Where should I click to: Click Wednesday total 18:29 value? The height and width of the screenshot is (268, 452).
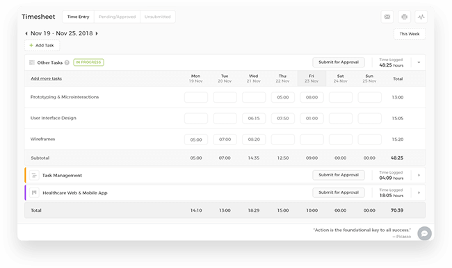click(254, 210)
